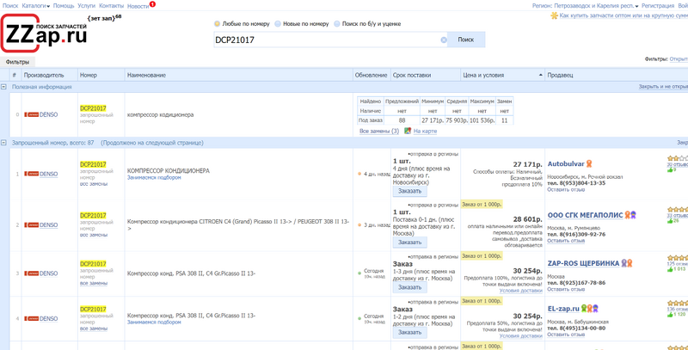The width and height of the screenshot is (688, 350).
Task: Click the part number search input field
Action: click(327, 40)
